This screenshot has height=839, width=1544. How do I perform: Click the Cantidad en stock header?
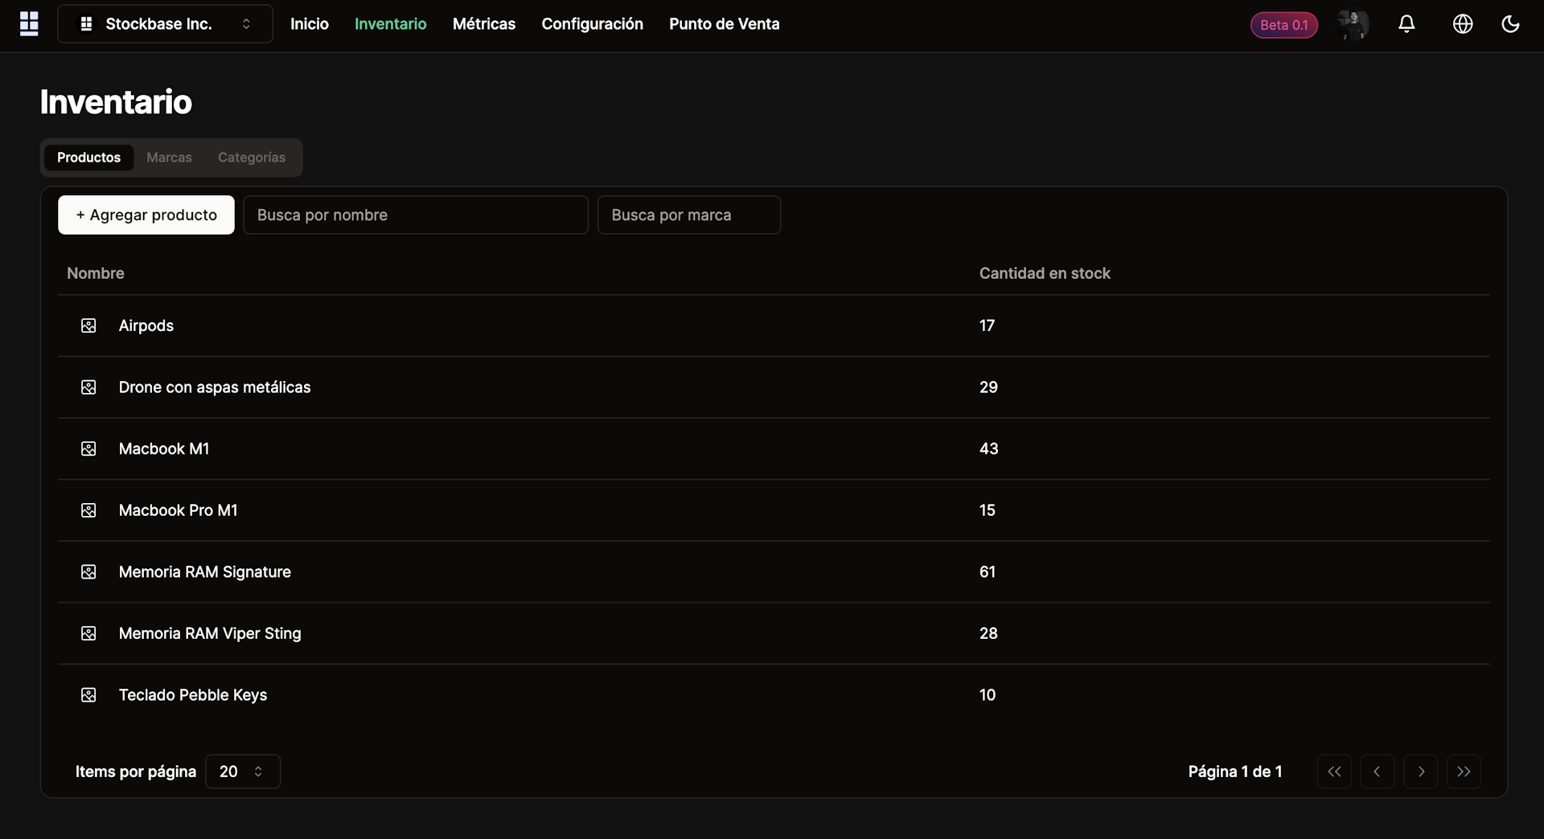click(1045, 273)
